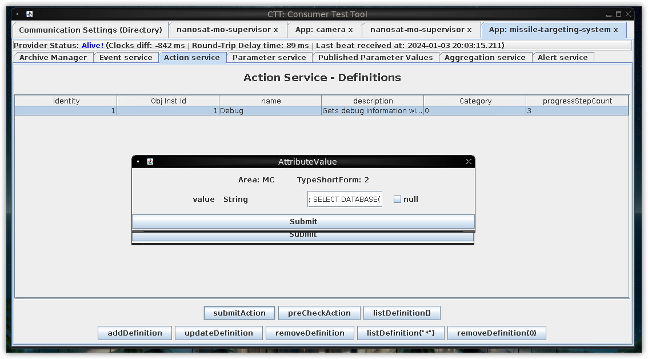The image size is (648, 359).
Task: Click the progressStepCount column header
Action: coord(577,101)
